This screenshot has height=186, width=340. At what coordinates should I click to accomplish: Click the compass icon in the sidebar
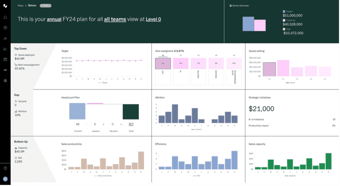pos(5,28)
